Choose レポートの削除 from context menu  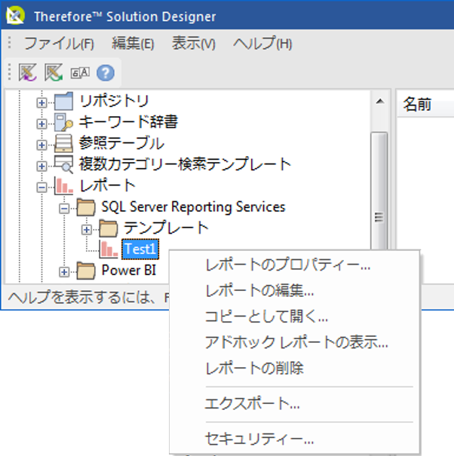pyautogui.click(x=295, y=368)
